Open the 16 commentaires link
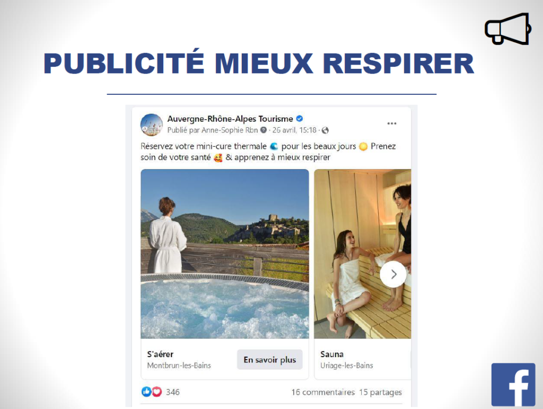Screen dimensions: 543x409 click(323, 392)
